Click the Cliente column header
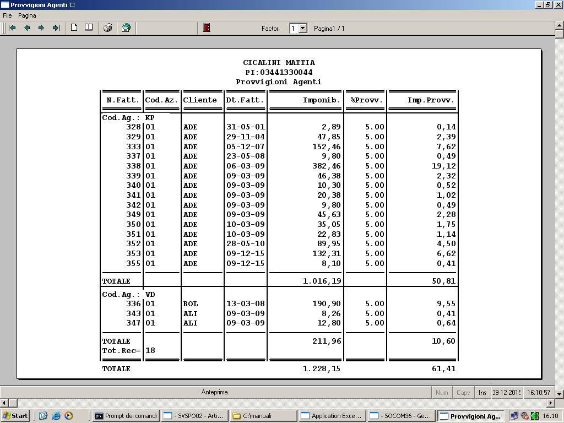Viewport: 564px width, 423px height. click(200, 100)
